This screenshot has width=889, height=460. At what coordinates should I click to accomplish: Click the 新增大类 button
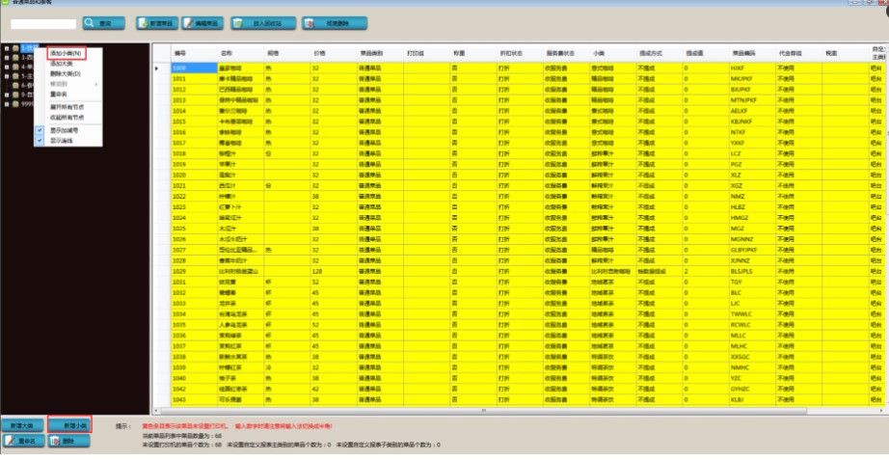pos(23,425)
